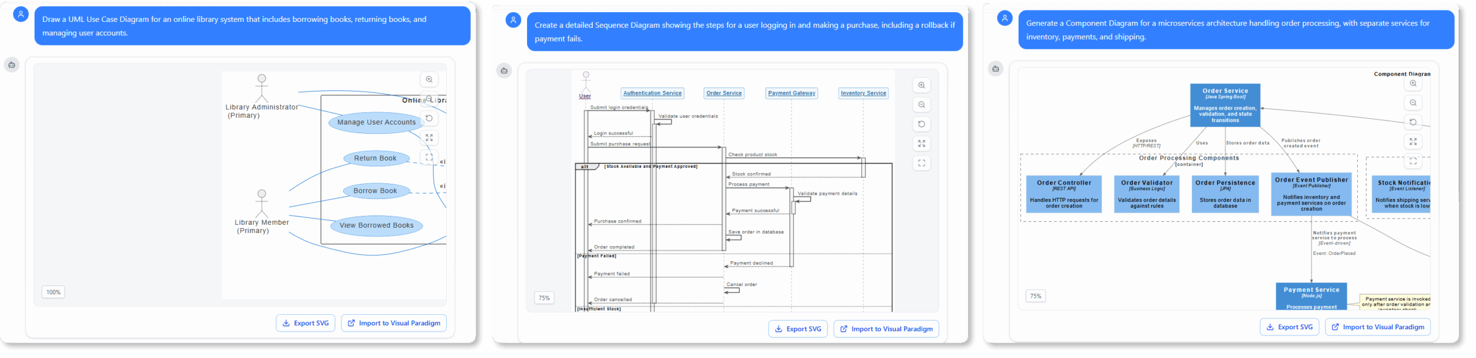The width and height of the screenshot is (1476, 358).
Task: Export the Component diagram as SVG
Action: [1289, 327]
